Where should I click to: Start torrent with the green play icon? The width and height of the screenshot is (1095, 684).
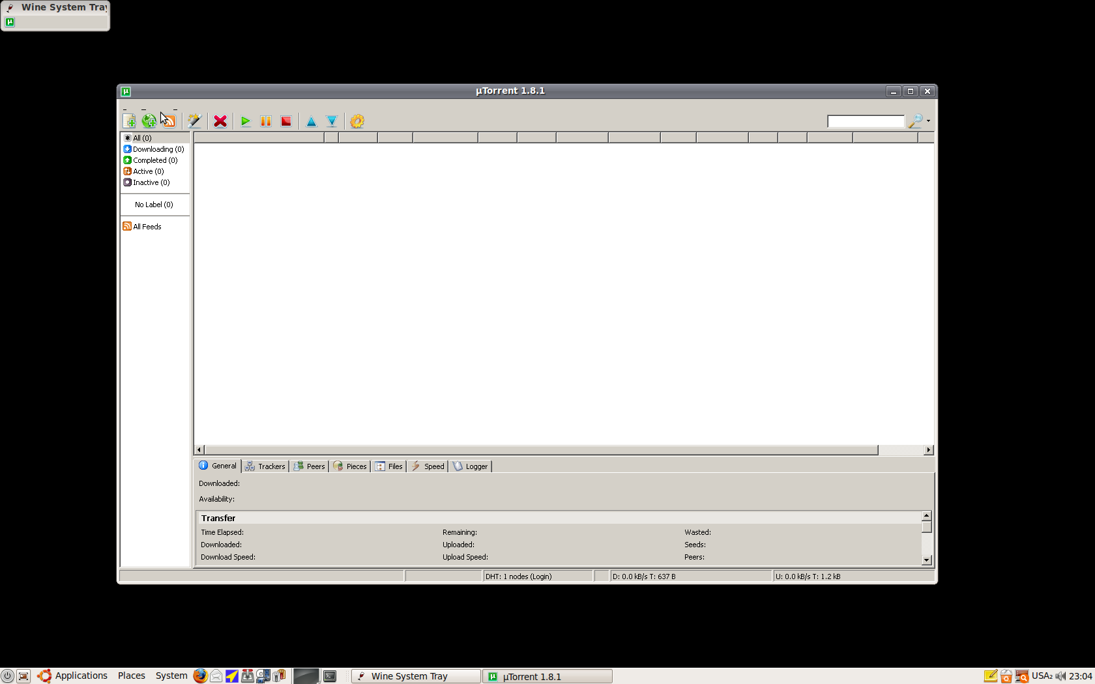pyautogui.click(x=246, y=121)
